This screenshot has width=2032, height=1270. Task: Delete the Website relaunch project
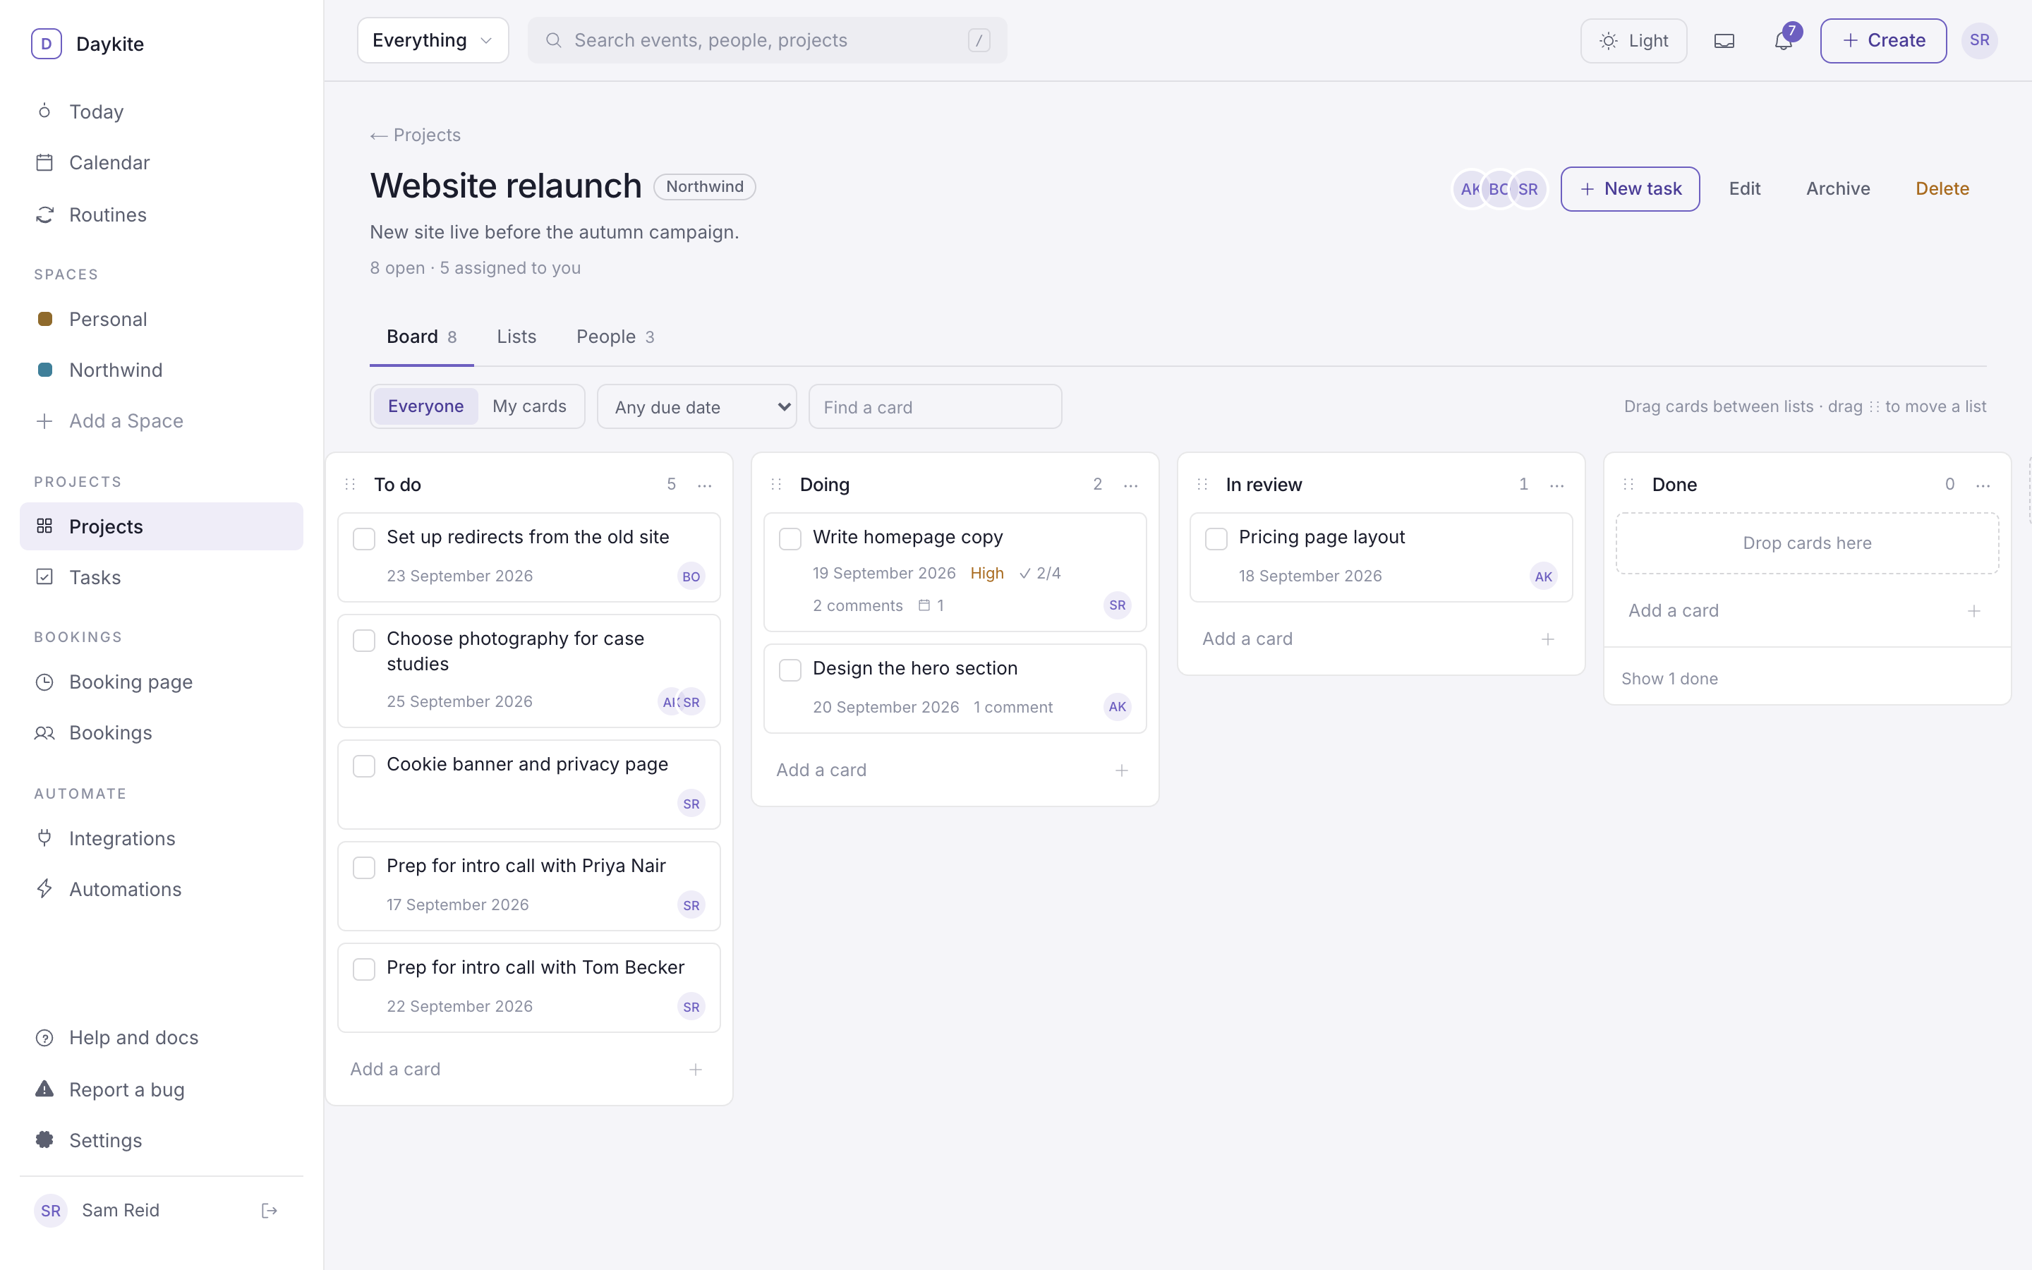point(1941,189)
